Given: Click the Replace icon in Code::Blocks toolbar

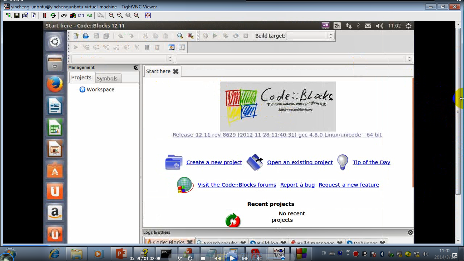Looking at the screenshot, I should 190,36.
